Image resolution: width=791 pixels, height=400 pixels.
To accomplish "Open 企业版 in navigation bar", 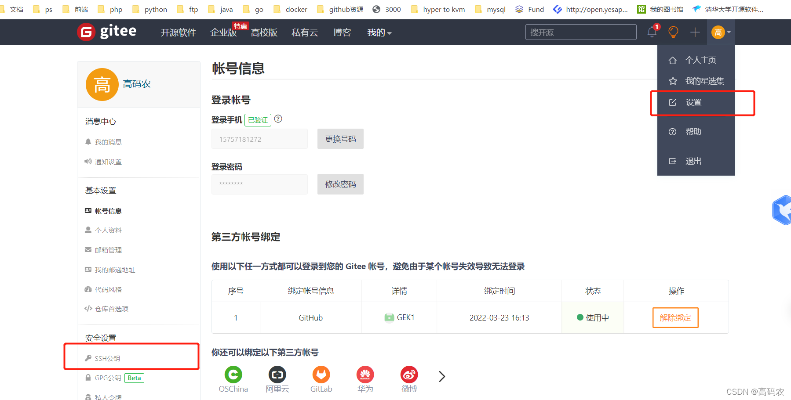I will click(x=223, y=32).
